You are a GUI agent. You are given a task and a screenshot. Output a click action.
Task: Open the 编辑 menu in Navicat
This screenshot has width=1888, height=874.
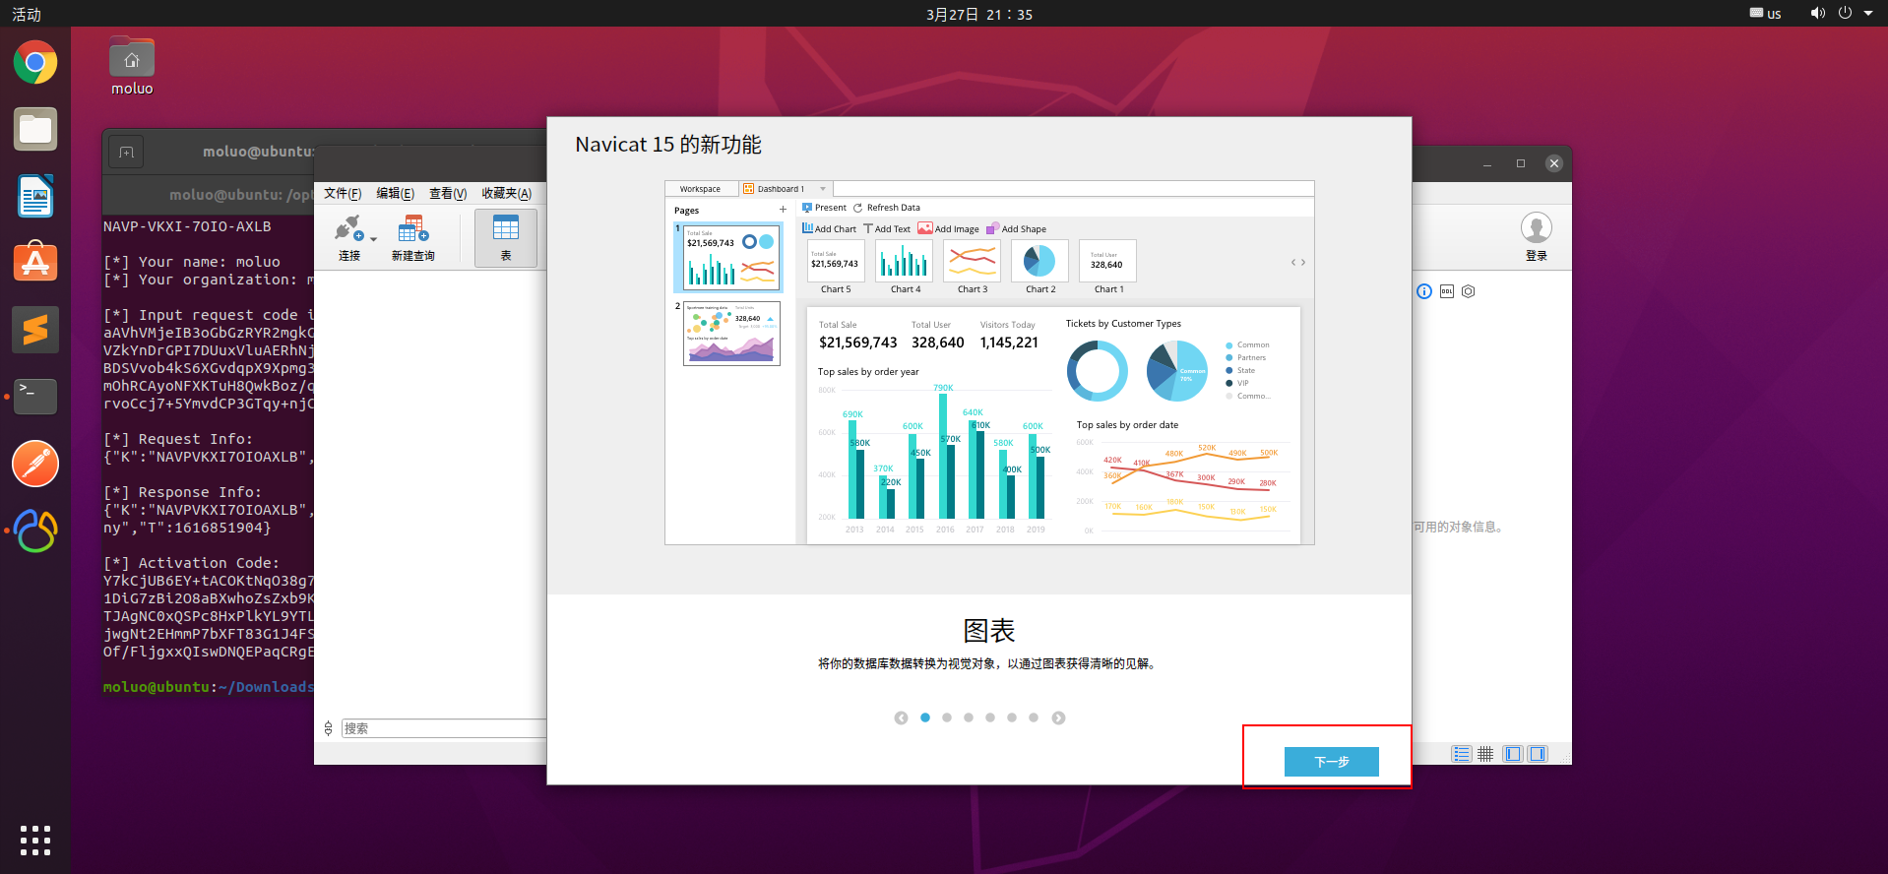coord(395,193)
